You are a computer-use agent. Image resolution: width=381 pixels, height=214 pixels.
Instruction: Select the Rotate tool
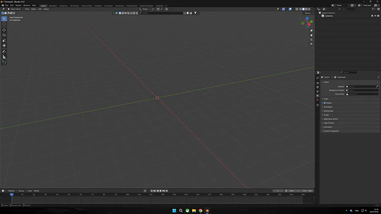(x=4, y=35)
